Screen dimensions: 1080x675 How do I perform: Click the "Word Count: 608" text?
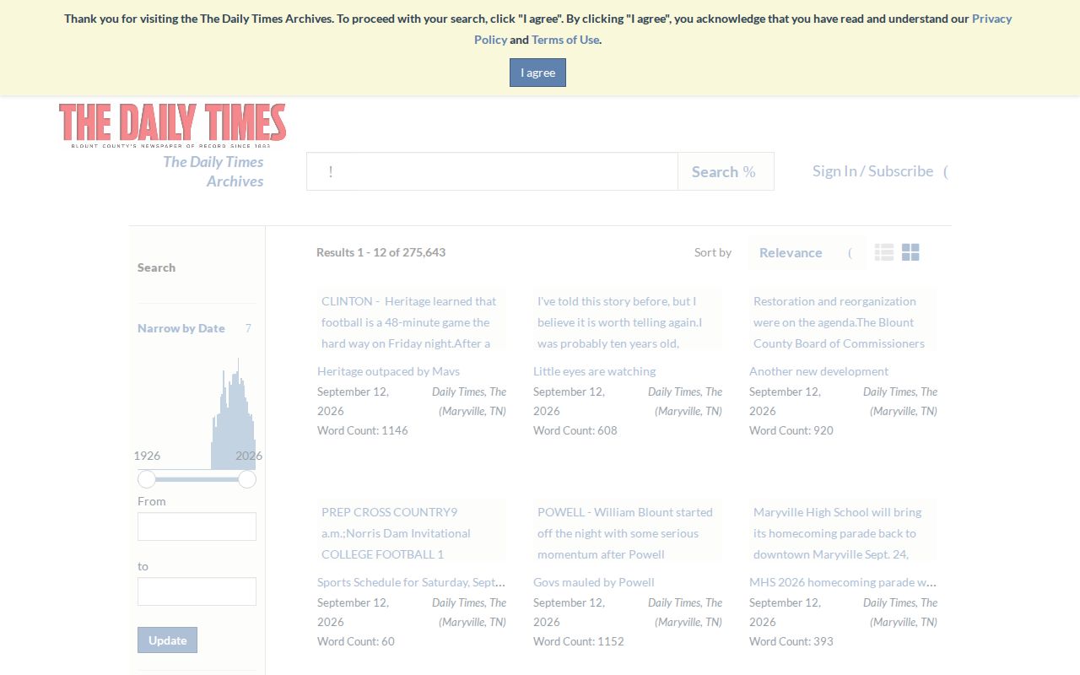coord(575,430)
